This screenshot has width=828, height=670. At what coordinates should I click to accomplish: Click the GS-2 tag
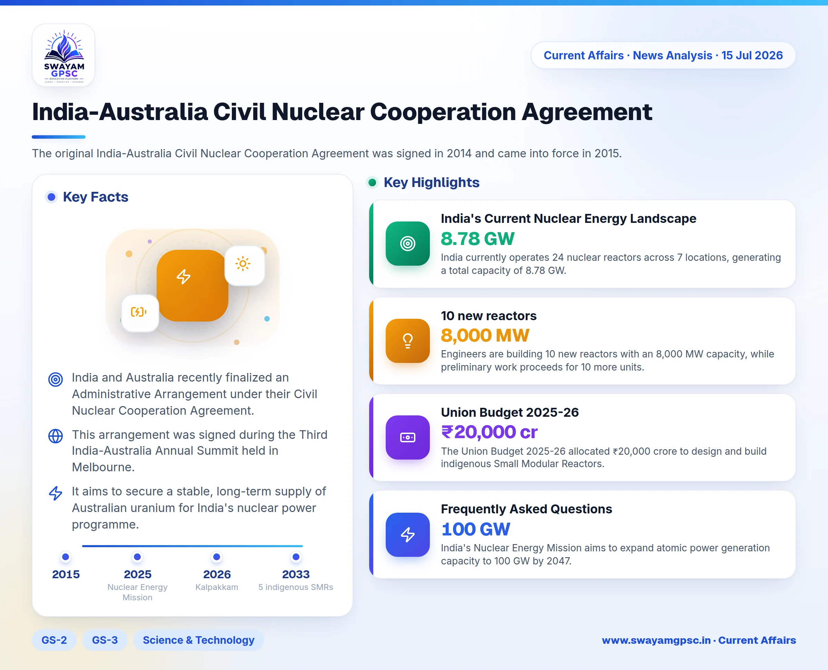[x=54, y=640]
